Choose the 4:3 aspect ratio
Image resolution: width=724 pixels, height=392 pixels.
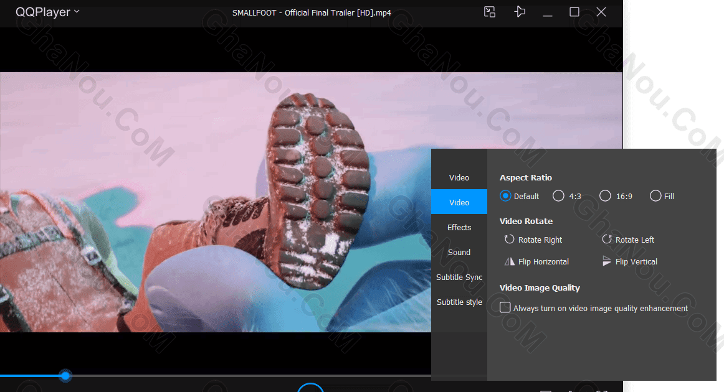click(x=567, y=196)
